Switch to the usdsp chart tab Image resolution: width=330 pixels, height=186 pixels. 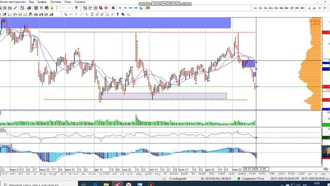click(x=139, y=174)
